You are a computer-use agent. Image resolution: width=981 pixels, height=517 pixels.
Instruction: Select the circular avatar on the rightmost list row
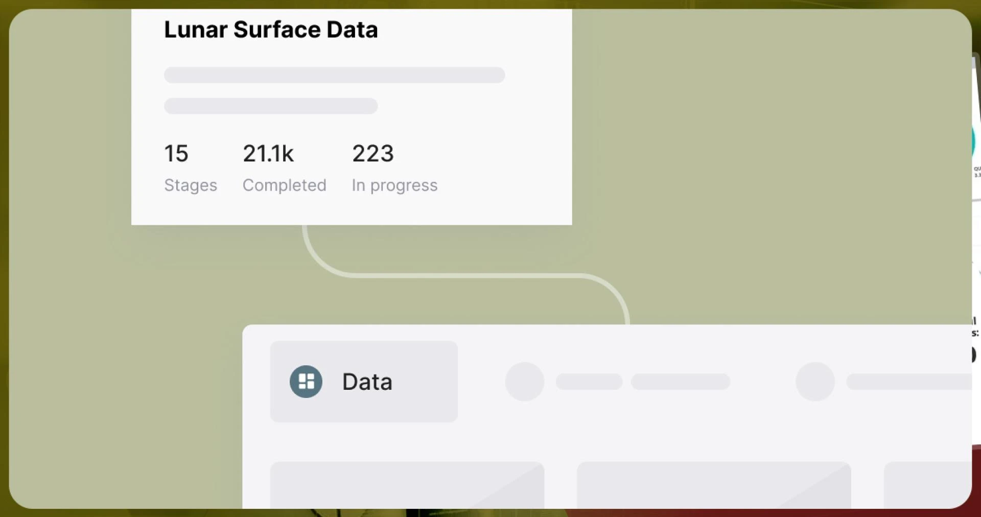point(814,382)
